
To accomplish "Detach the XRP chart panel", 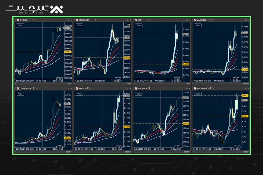I will pyautogui.click(x=187, y=20).
